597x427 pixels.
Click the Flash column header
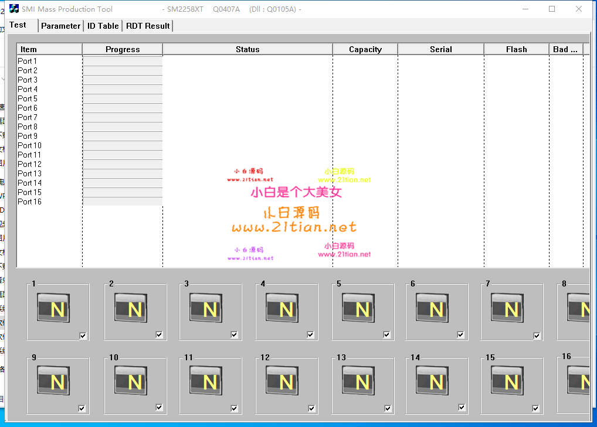click(x=516, y=49)
